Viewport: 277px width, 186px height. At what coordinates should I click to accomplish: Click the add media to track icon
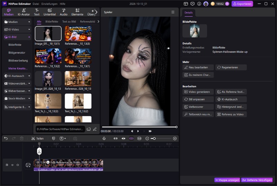(28, 165)
